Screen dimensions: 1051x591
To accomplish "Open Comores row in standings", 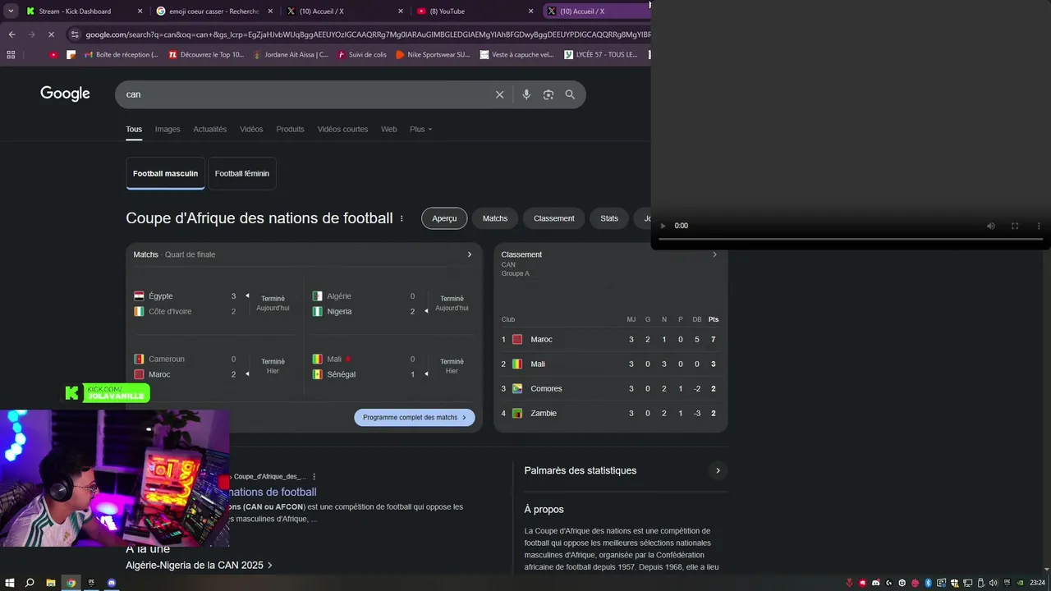I will tap(610, 388).
